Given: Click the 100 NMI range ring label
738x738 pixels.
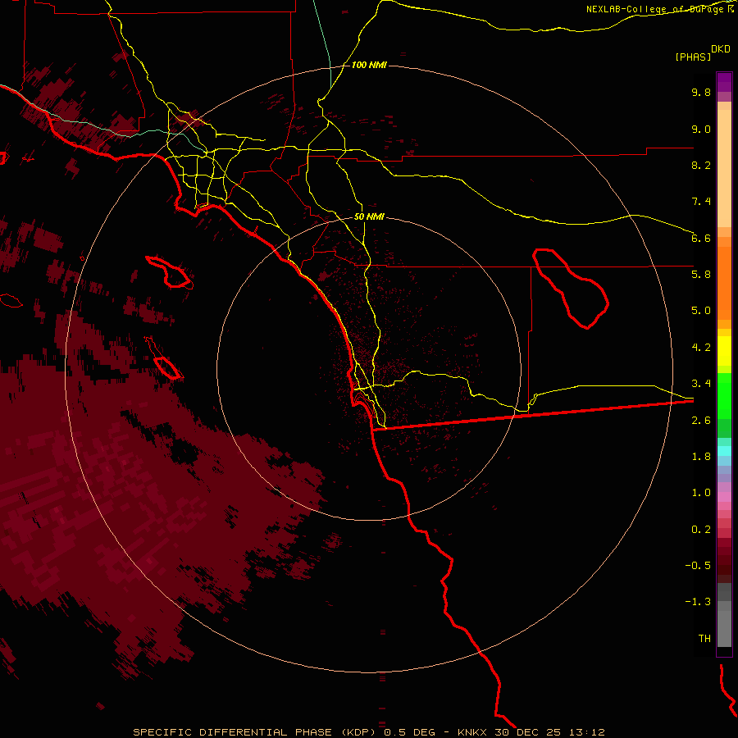Looking at the screenshot, I should tap(369, 65).
